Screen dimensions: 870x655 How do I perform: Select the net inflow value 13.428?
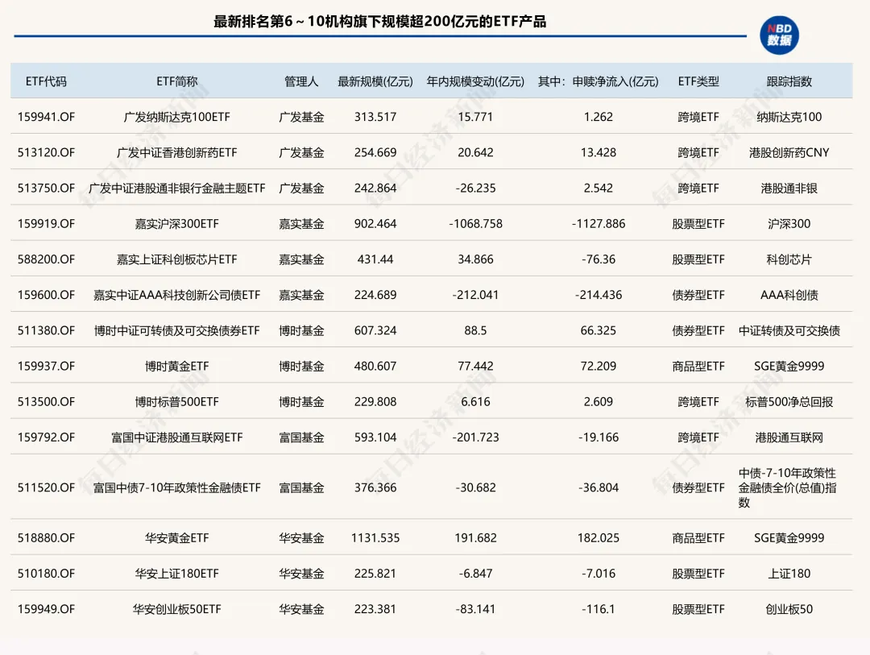tap(598, 152)
